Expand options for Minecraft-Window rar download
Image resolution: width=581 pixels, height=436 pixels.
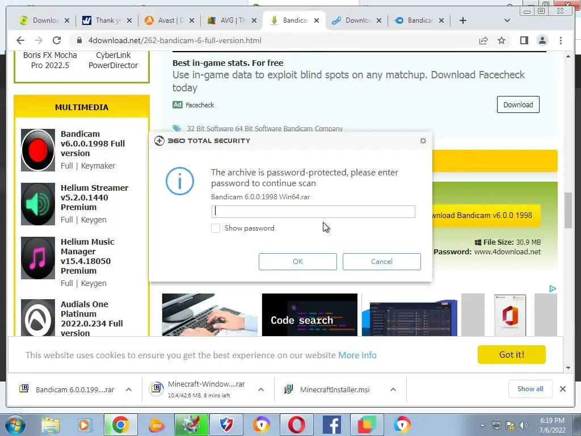[x=261, y=389]
